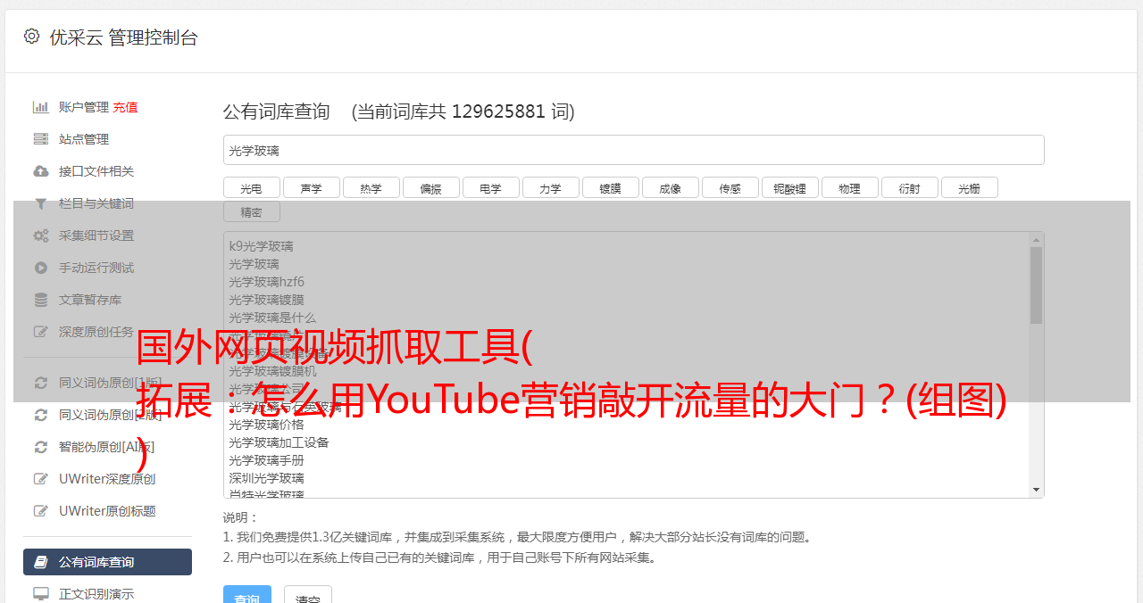Select 光学玻璃手册 in the results list
Image resolution: width=1143 pixels, height=603 pixels.
(x=266, y=460)
